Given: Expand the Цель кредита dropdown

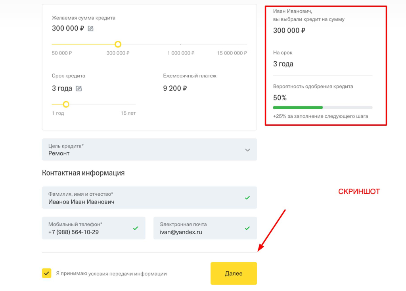Looking at the screenshot, I should pyautogui.click(x=247, y=150).
